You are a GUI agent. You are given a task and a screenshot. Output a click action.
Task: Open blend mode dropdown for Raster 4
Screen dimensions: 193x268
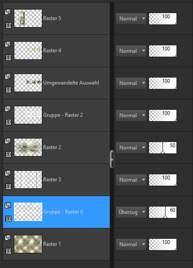coord(131,51)
